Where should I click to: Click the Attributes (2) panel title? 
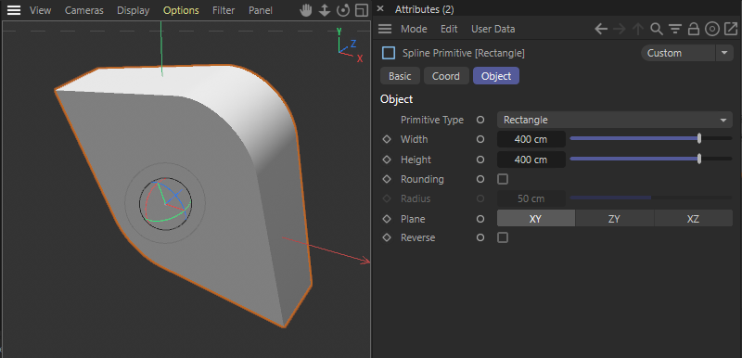(x=425, y=9)
